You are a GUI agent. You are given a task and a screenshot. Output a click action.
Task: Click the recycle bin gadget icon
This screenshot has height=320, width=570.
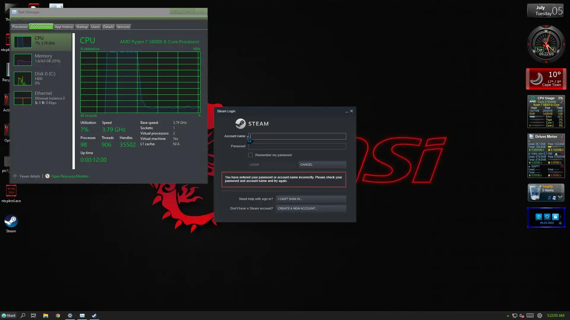tap(535, 193)
